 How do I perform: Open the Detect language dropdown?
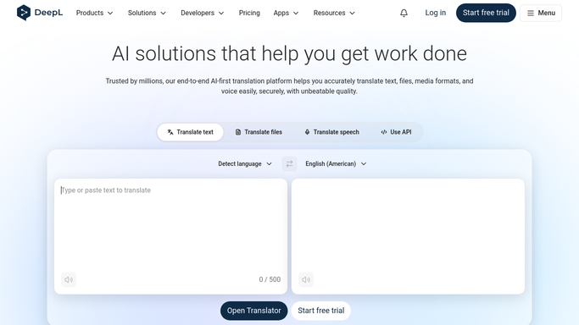[245, 163]
